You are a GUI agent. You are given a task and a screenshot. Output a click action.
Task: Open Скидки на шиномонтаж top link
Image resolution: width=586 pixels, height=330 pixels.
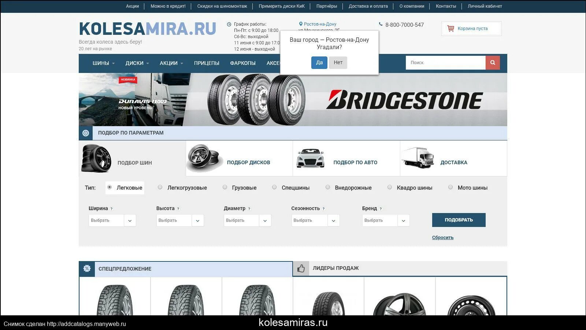222,6
